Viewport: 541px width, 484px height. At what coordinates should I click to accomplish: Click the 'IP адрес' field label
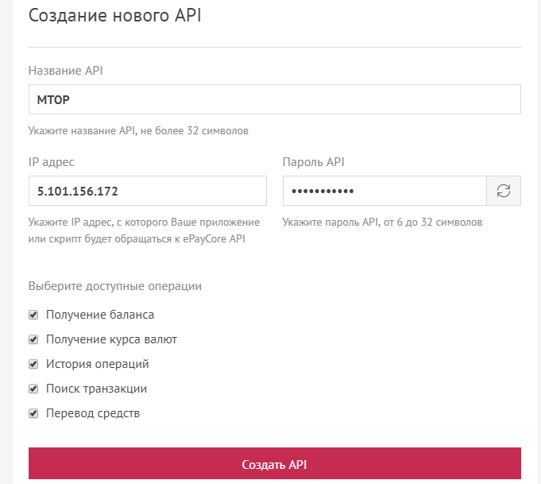[x=51, y=162]
